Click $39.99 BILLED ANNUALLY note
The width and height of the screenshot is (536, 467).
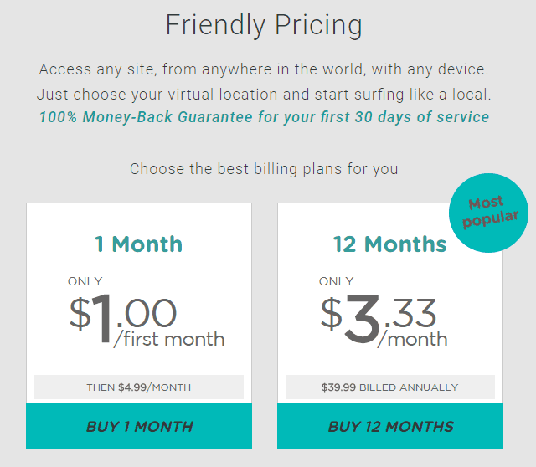tap(390, 387)
